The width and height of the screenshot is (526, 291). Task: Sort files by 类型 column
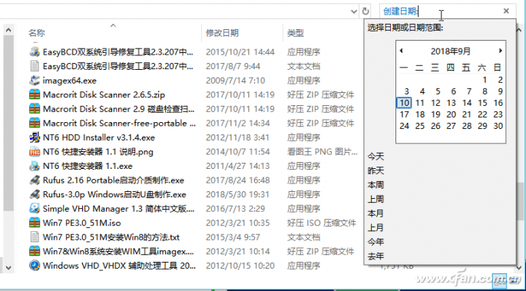(296, 33)
